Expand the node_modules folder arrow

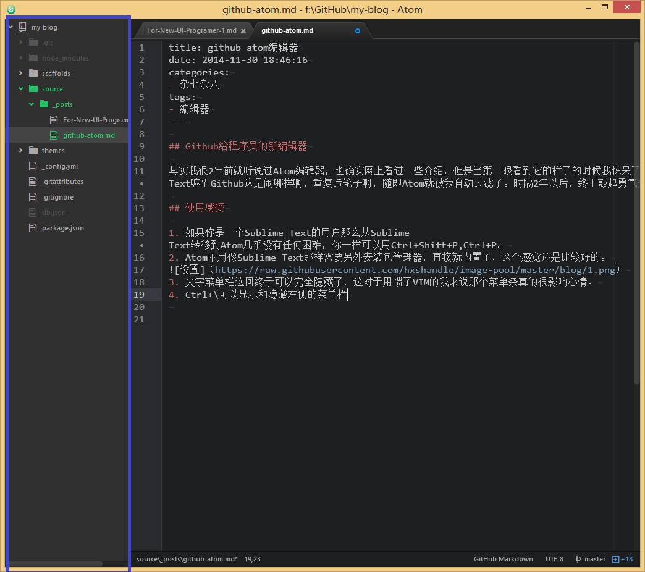[20, 58]
